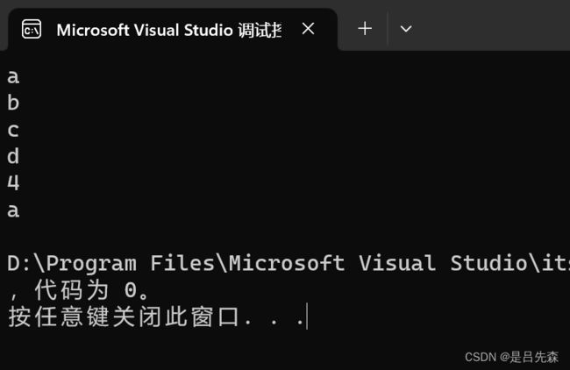This screenshot has height=370, width=570.
Task: Click the CSDN @是吕先森 watermark
Action: [511, 357]
